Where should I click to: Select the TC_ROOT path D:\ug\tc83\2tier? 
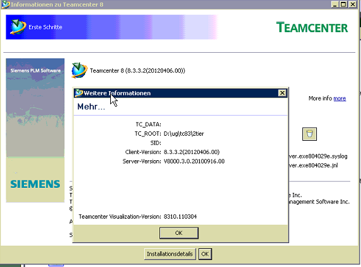tap(184, 134)
